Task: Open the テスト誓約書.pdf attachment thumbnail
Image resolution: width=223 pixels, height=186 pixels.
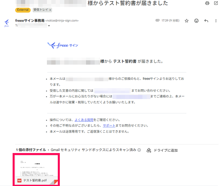Action: click(36, 170)
